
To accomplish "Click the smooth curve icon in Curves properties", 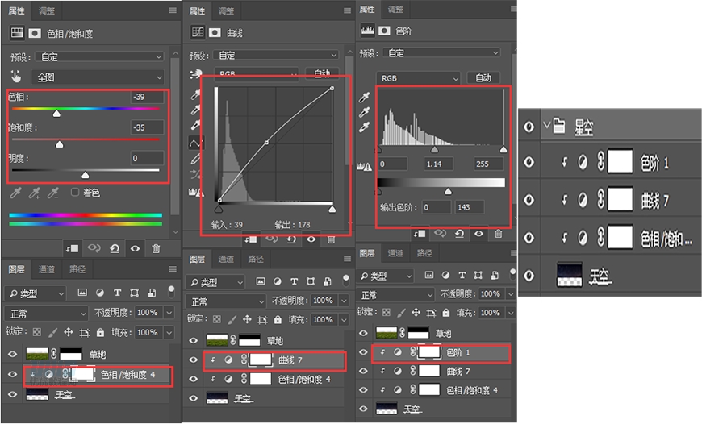I will [195, 174].
